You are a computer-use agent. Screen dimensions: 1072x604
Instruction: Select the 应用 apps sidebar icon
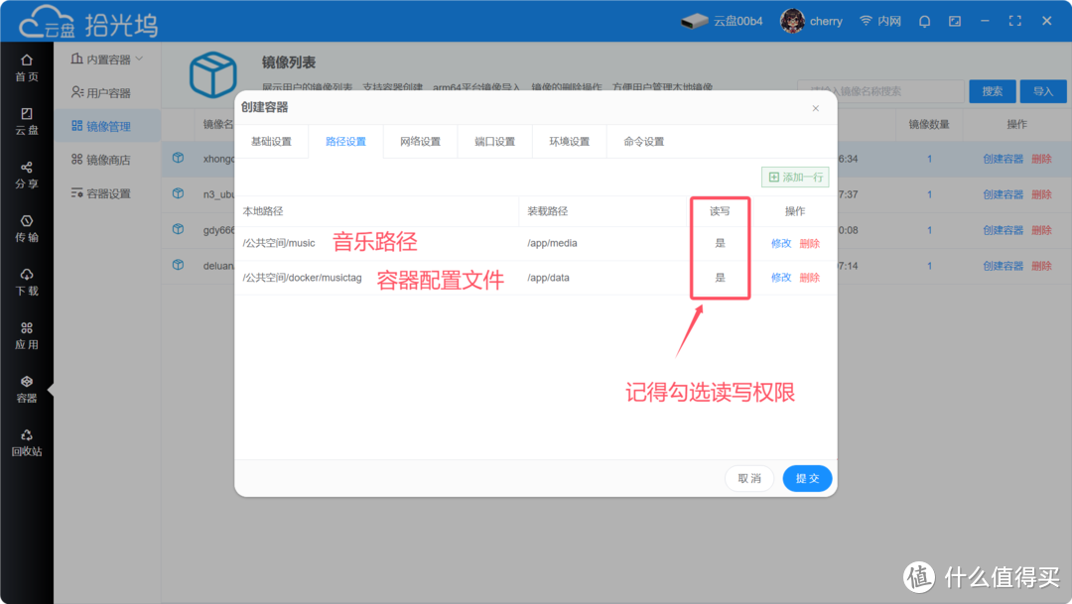tap(26, 334)
